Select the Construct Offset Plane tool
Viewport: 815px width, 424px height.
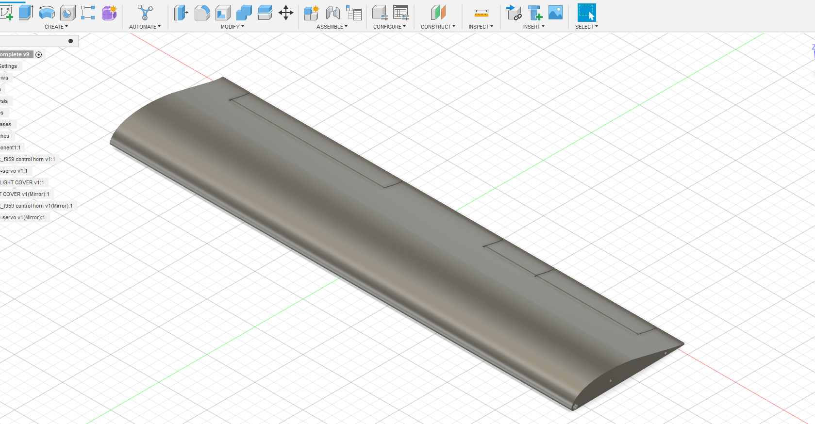click(438, 13)
